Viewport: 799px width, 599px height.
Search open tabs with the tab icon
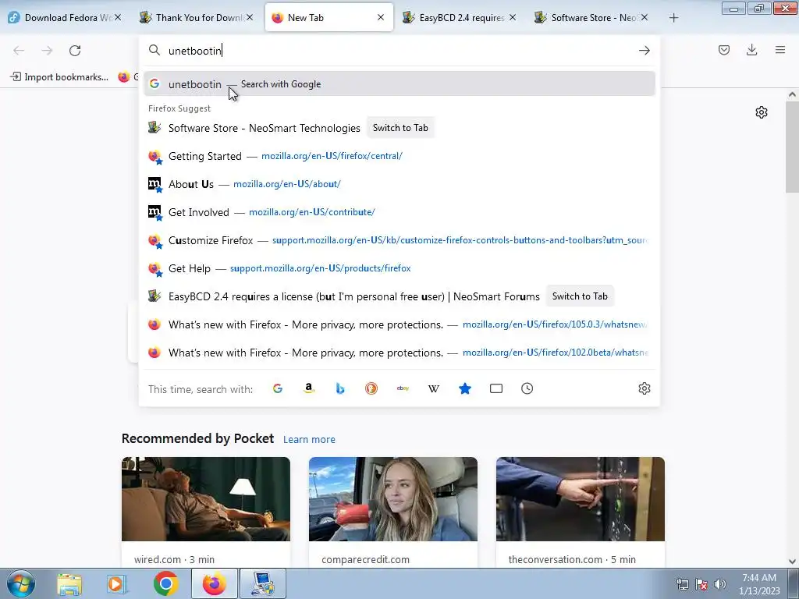(495, 388)
